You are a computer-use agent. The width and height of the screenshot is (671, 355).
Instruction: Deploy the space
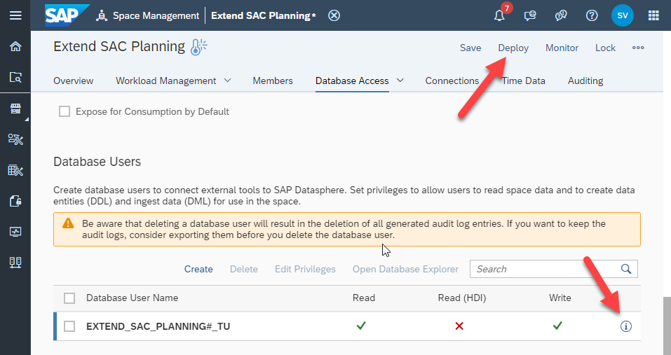[x=513, y=48]
